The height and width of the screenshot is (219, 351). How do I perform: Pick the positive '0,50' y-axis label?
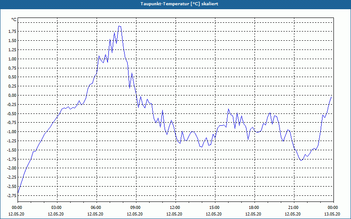click(13, 77)
